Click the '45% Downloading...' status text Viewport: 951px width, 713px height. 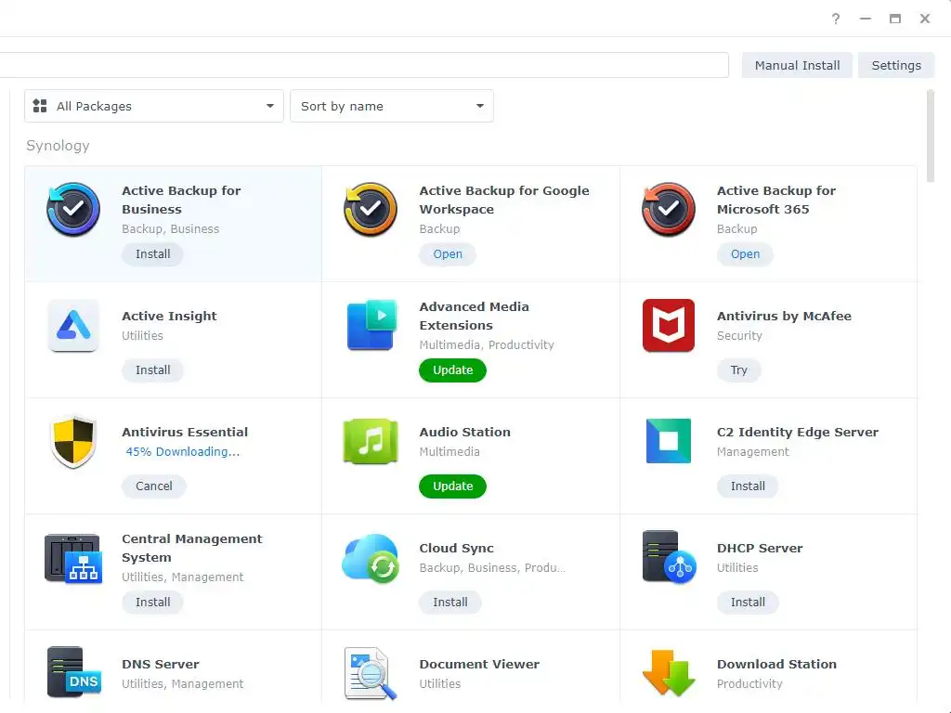click(183, 452)
